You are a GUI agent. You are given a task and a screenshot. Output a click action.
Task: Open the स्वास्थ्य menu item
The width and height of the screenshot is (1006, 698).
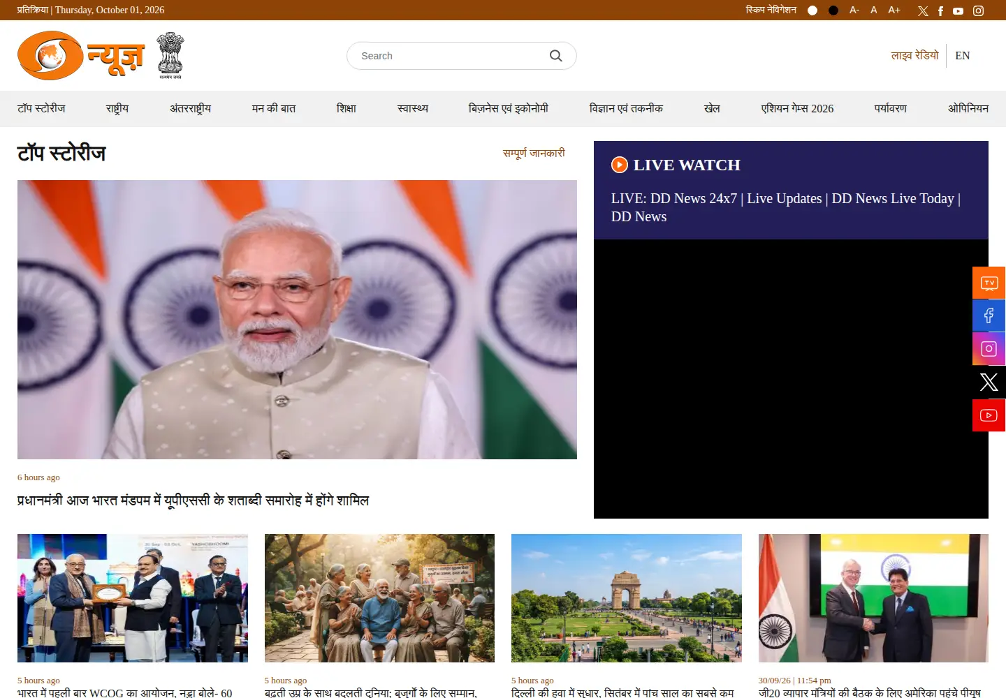point(412,108)
